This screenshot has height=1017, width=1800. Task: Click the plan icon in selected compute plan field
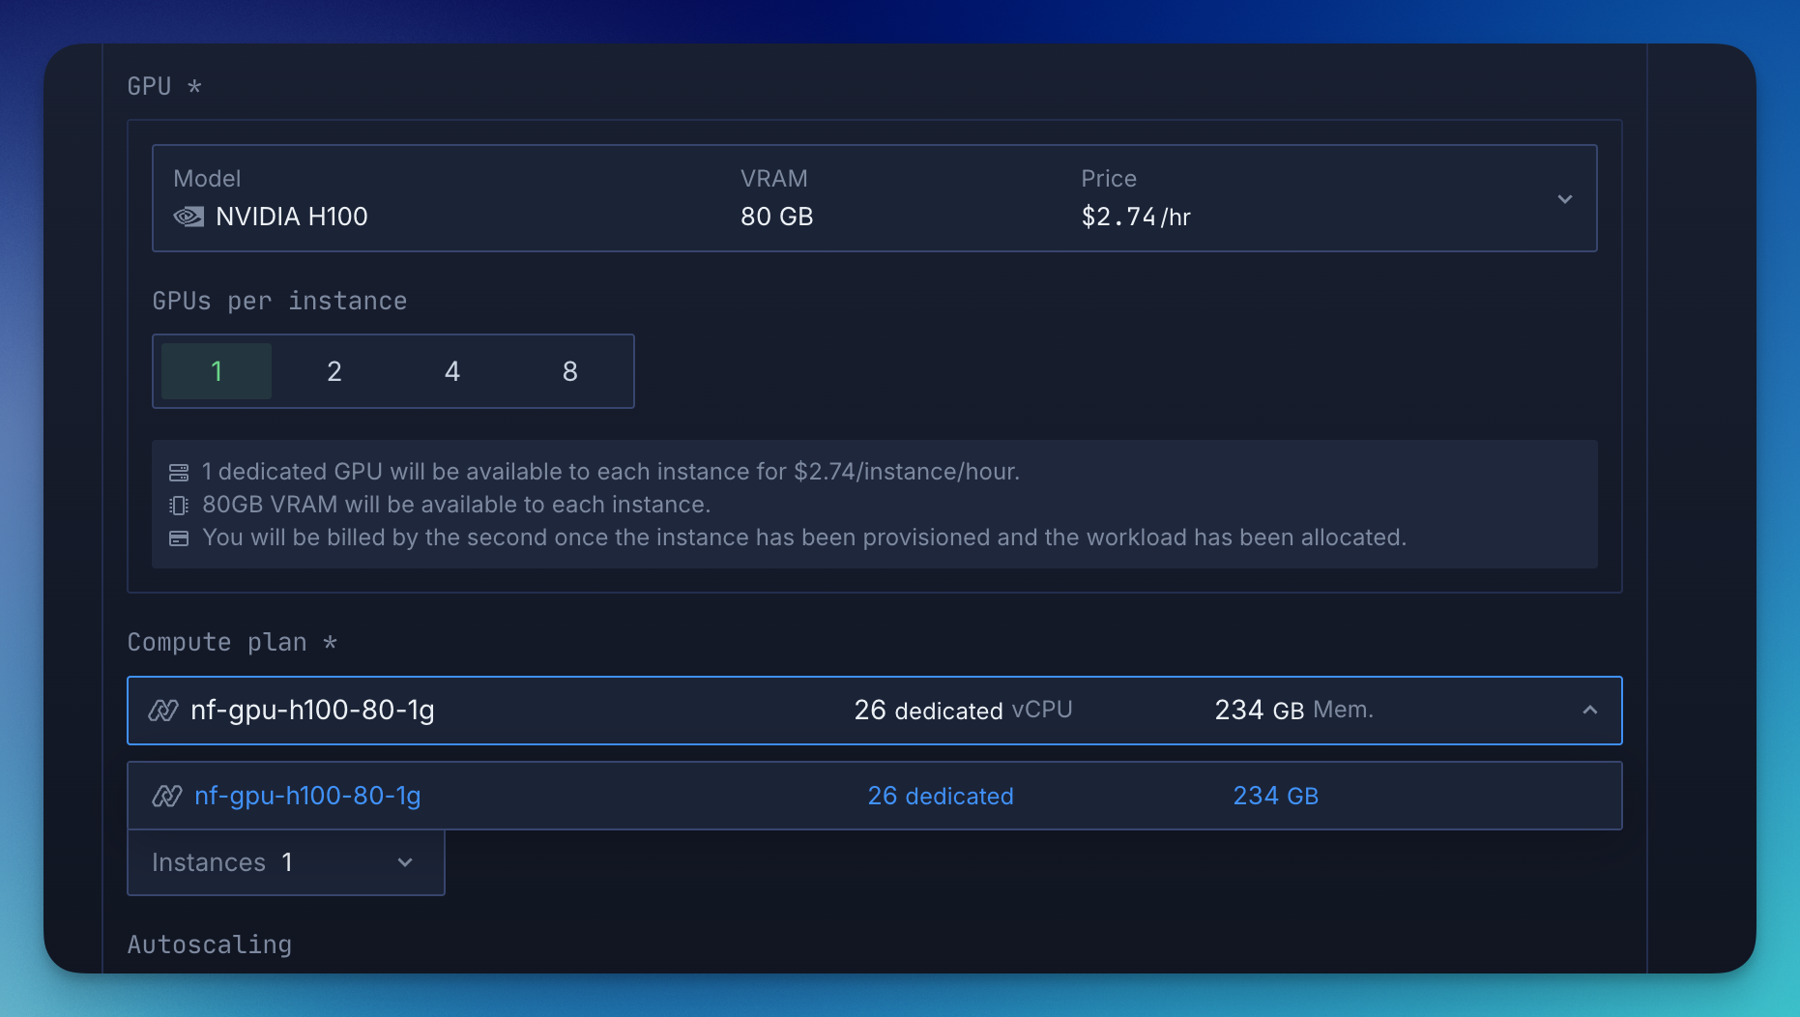coord(163,711)
